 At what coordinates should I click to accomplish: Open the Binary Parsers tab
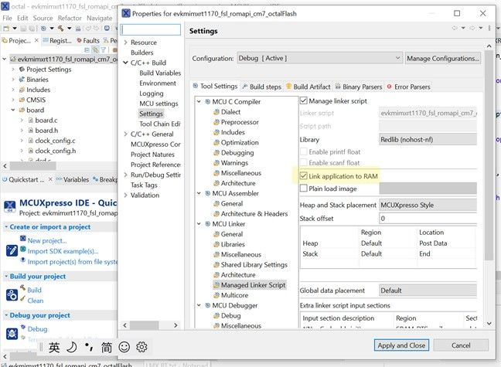[x=359, y=87]
